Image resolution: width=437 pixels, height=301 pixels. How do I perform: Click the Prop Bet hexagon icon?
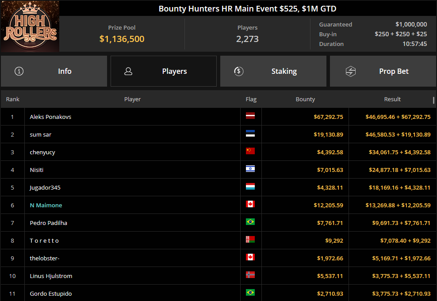coord(350,71)
